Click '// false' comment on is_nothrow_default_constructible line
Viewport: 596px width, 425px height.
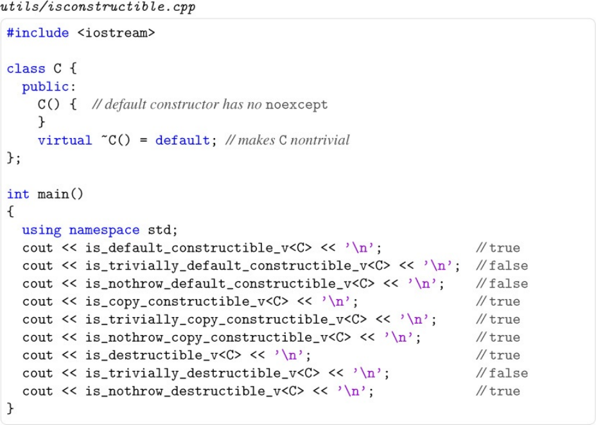click(502, 284)
